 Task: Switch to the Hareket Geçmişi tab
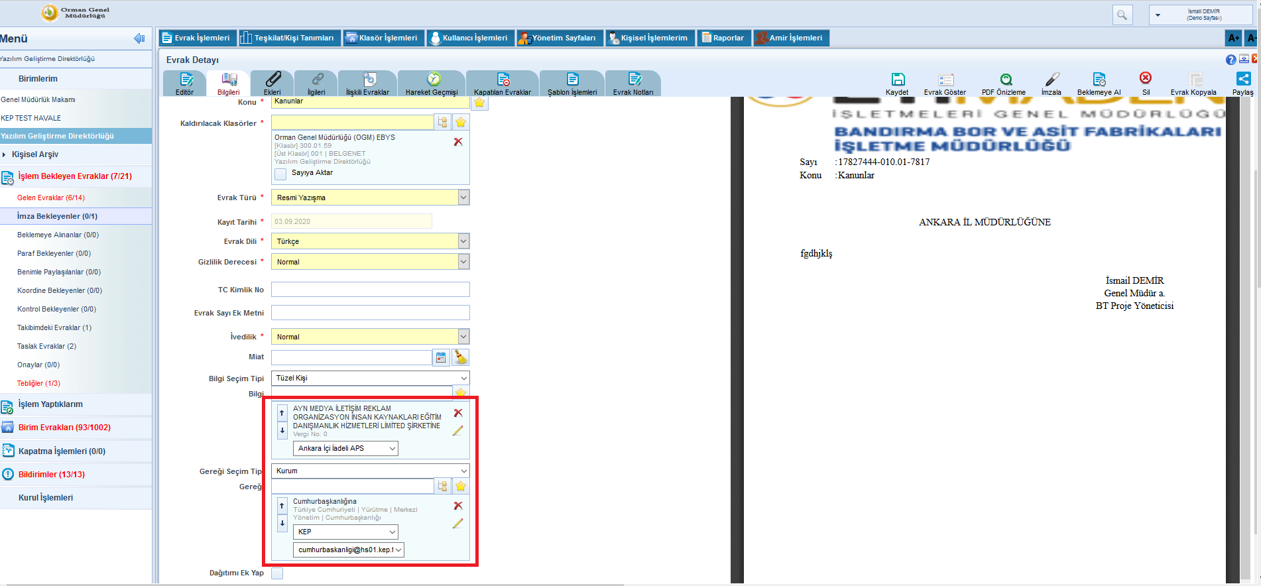pos(432,84)
